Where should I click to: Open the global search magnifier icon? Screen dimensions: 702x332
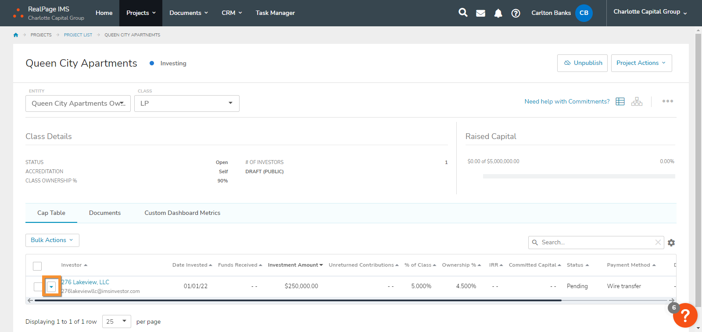coord(463,13)
